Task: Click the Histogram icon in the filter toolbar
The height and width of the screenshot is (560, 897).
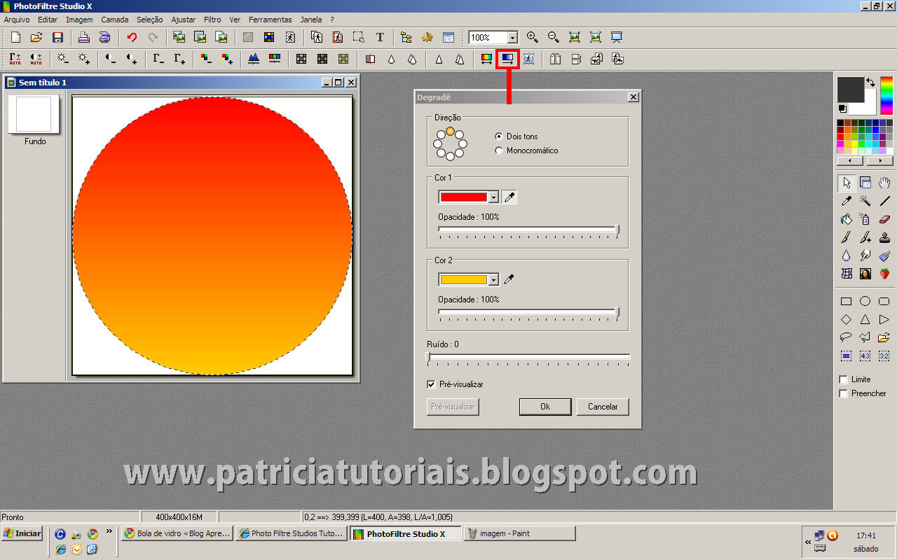Action: pos(254,59)
